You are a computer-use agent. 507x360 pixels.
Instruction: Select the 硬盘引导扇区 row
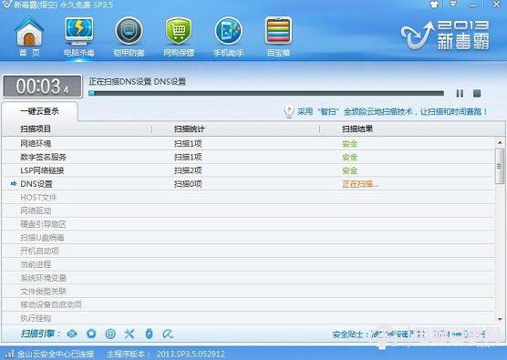pos(248,224)
